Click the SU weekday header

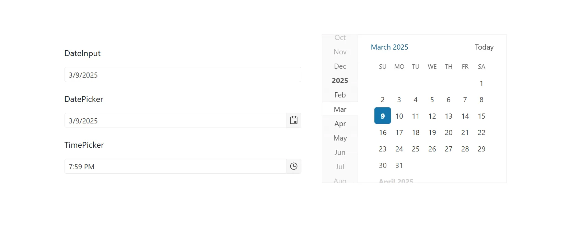[x=382, y=66]
